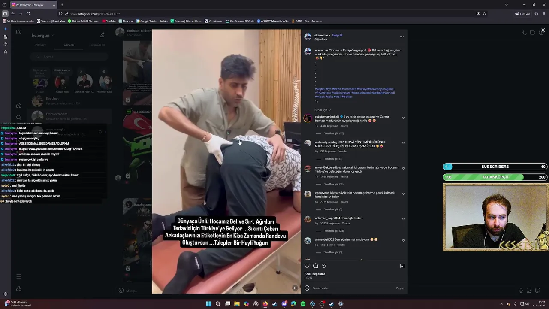Screen dimensions: 549x309
Task: Focus the 'Yorum ekle...' comment field
Action: pyautogui.click(x=352, y=288)
